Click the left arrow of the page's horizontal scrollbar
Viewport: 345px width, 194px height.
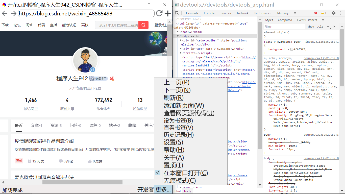pos(3,182)
